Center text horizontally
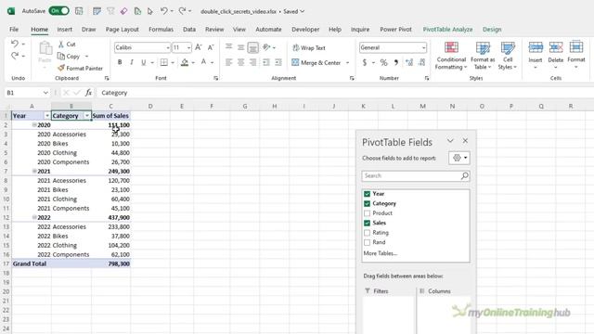This screenshot has width=594, height=334. (241, 62)
